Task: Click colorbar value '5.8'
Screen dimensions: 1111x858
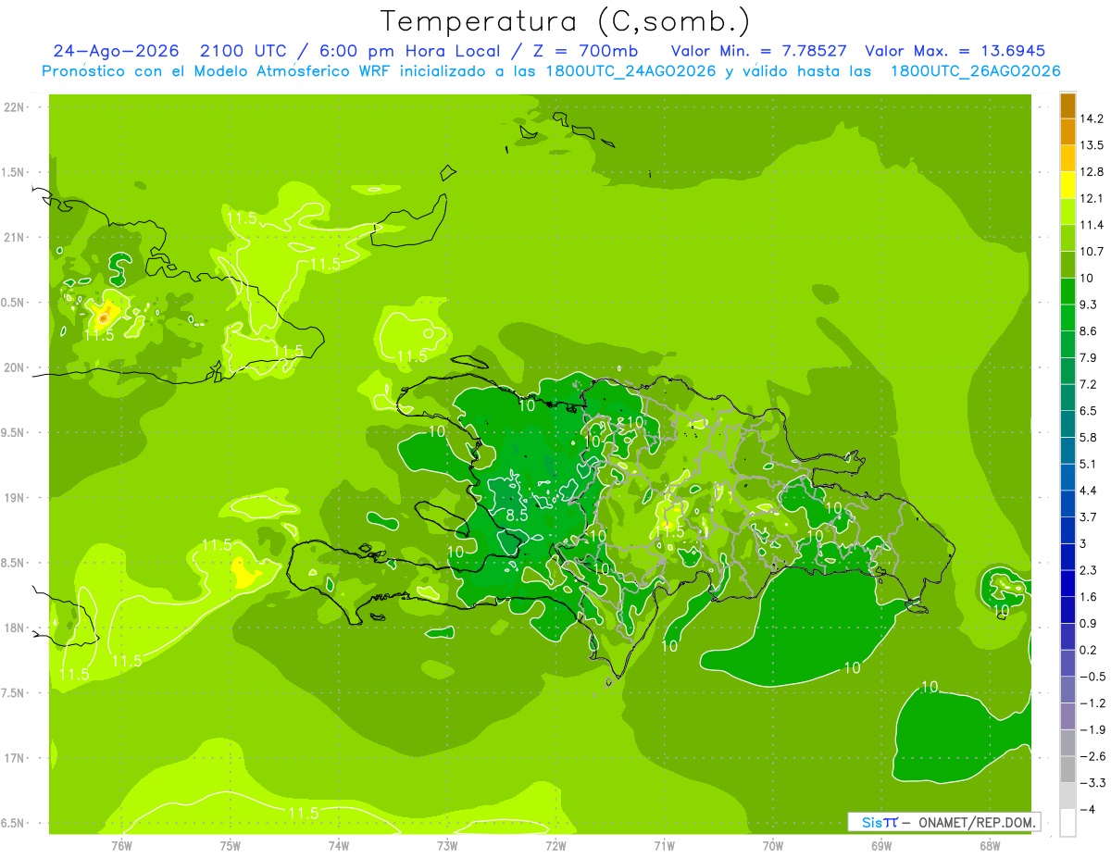Action: (x=1089, y=437)
